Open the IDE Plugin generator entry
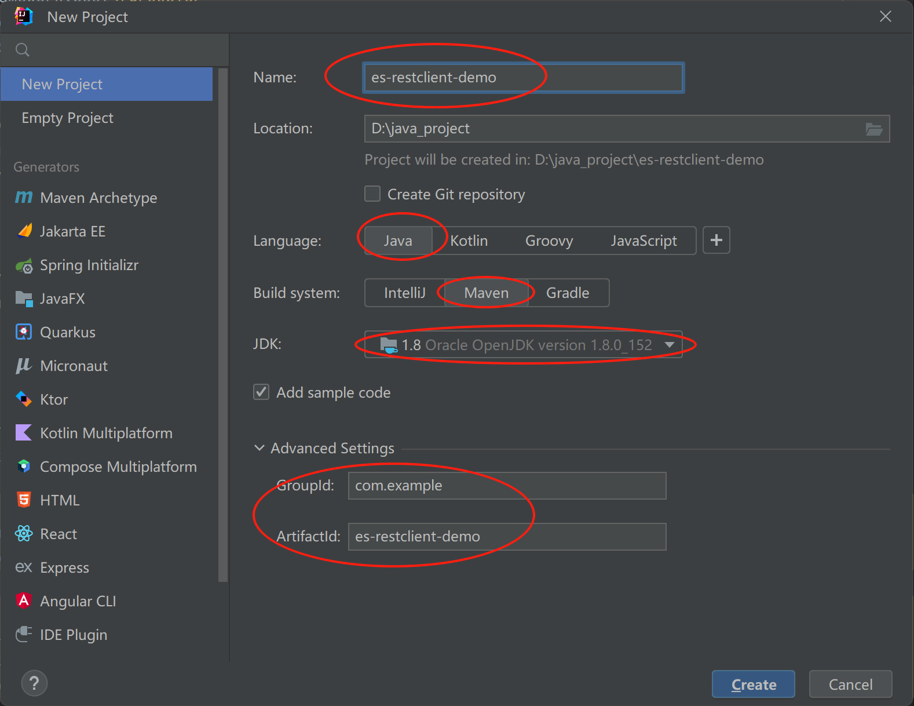Screen dimensions: 914x706 (107, 635)
